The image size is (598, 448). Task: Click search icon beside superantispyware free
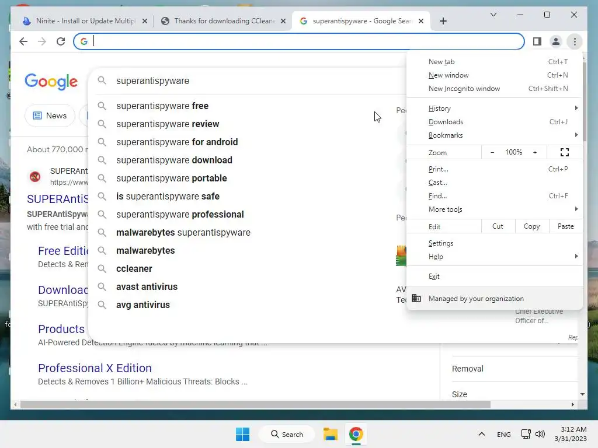tap(102, 106)
